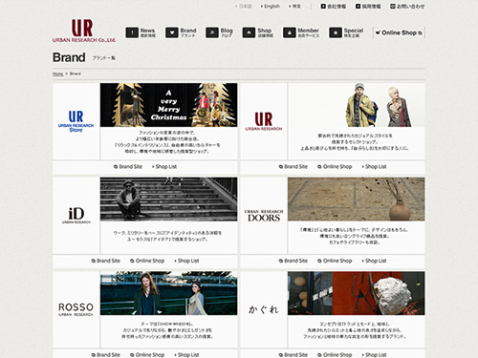Click the Merry Christmas banner image
The image size is (478, 358).
coord(168,105)
